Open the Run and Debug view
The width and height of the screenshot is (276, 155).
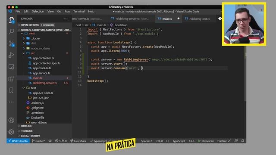[11, 55]
